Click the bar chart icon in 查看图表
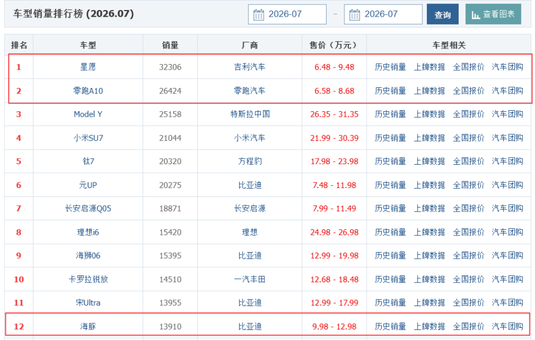 click(475, 14)
